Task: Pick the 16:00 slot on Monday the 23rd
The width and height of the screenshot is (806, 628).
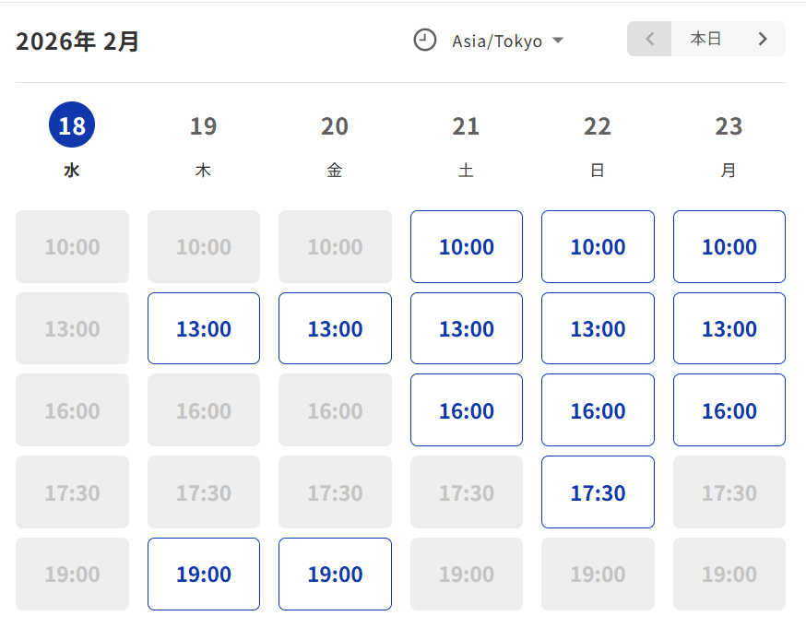Action: 729,410
